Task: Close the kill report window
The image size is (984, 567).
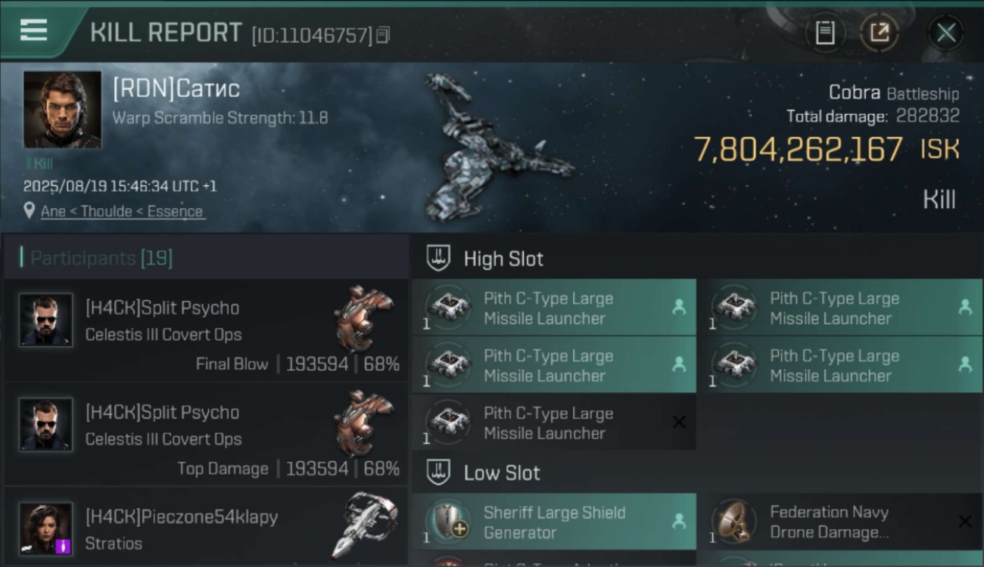Action: pyautogui.click(x=945, y=33)
